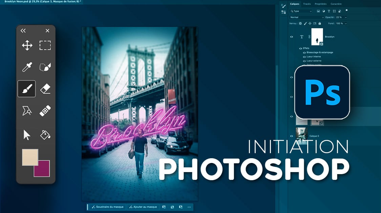The height and width of the screenshot is (213, 381).
Task: Switch to the Tracés tab
Action: click(x=307, y=4)
